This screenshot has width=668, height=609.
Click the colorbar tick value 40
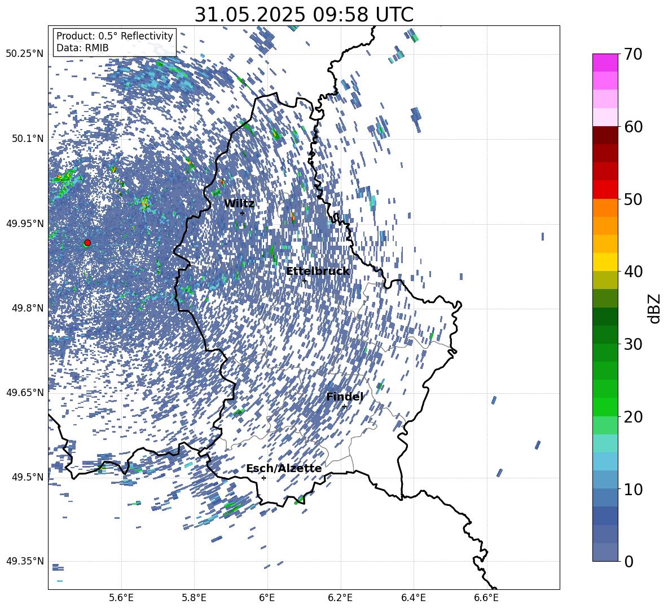tap(634, 272)
